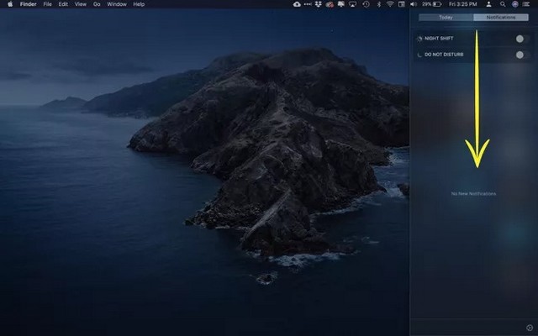Open the Go menu
538x336 pixels.
(x=97, y=4)
